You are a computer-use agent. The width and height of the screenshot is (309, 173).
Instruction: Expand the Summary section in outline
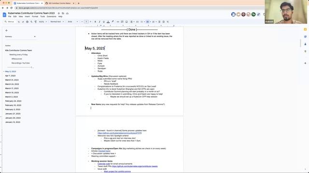[35, 37]
